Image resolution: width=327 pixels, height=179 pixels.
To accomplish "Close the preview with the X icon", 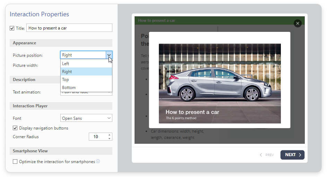I will 297,24.
